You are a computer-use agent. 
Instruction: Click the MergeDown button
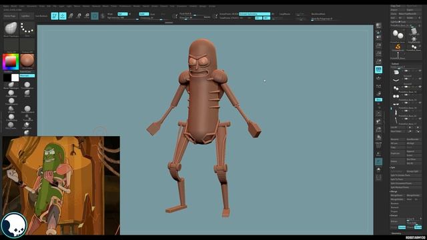coord(398,195)
